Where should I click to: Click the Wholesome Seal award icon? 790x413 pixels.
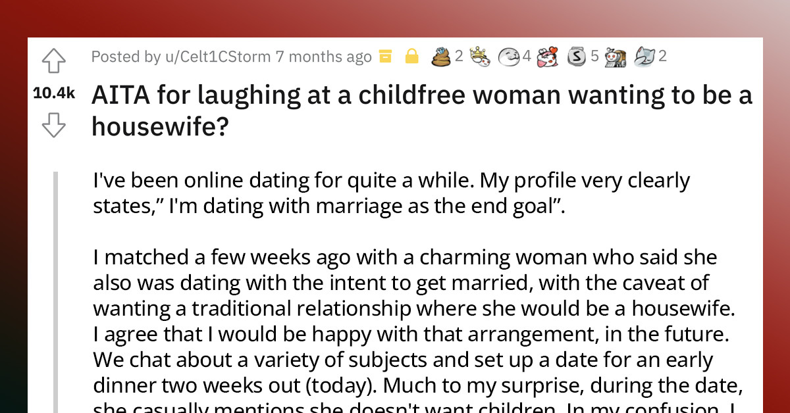click(508, 56)
